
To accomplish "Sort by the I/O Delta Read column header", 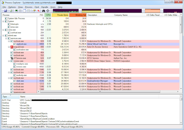I will tap(154, 15).
